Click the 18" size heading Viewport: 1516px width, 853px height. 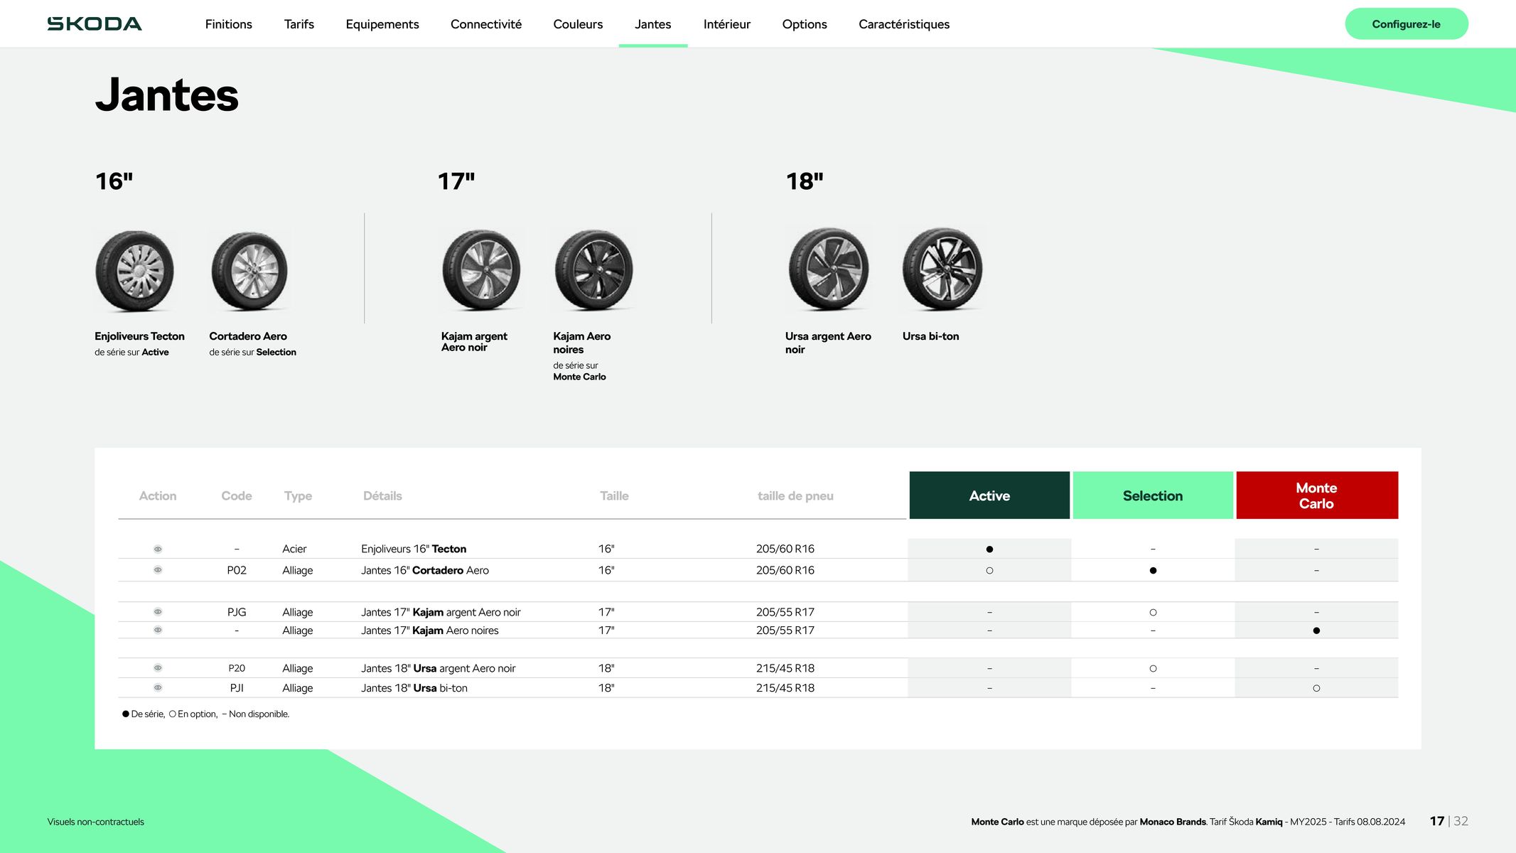click(805, 181)
